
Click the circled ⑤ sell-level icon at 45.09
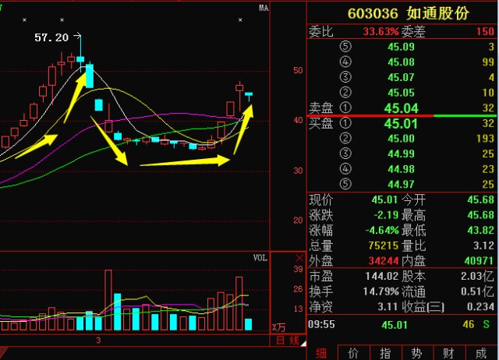[x=345, y=47]
